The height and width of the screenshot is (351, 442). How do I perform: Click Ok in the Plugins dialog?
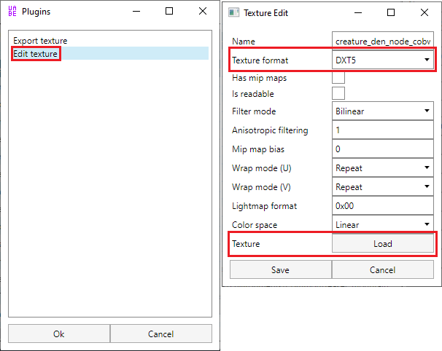(x=59, y=334)
